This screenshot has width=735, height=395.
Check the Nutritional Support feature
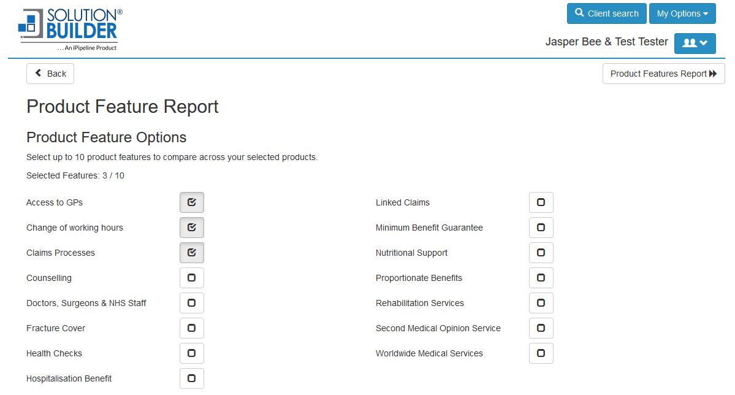[541, 253]
